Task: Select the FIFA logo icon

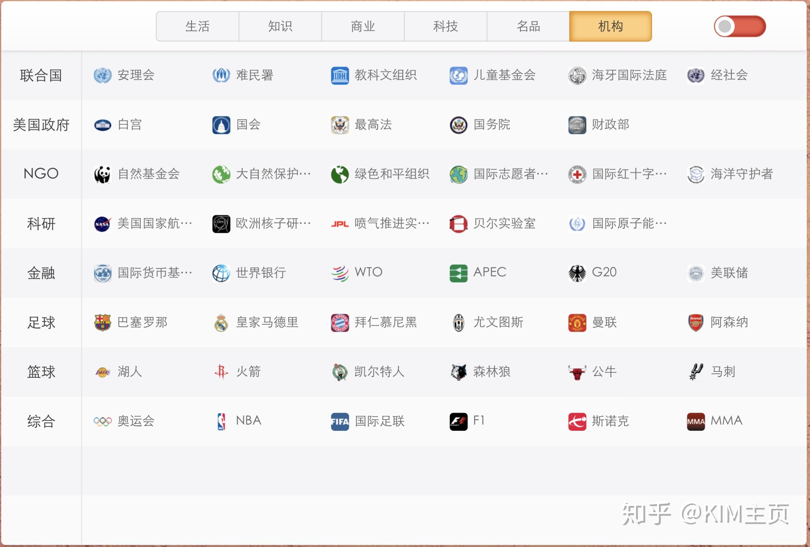Action: tap(340, 422)
